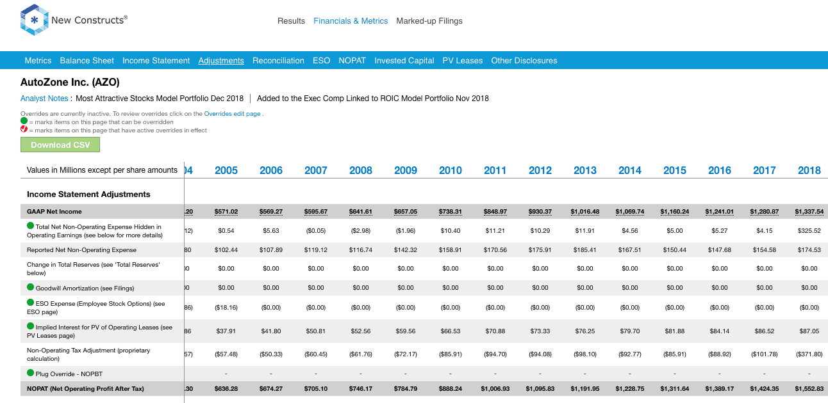The height and width of the screenshot is (403, 828).
Task: Click the 2017 year column header
Action: click(765, 170)
